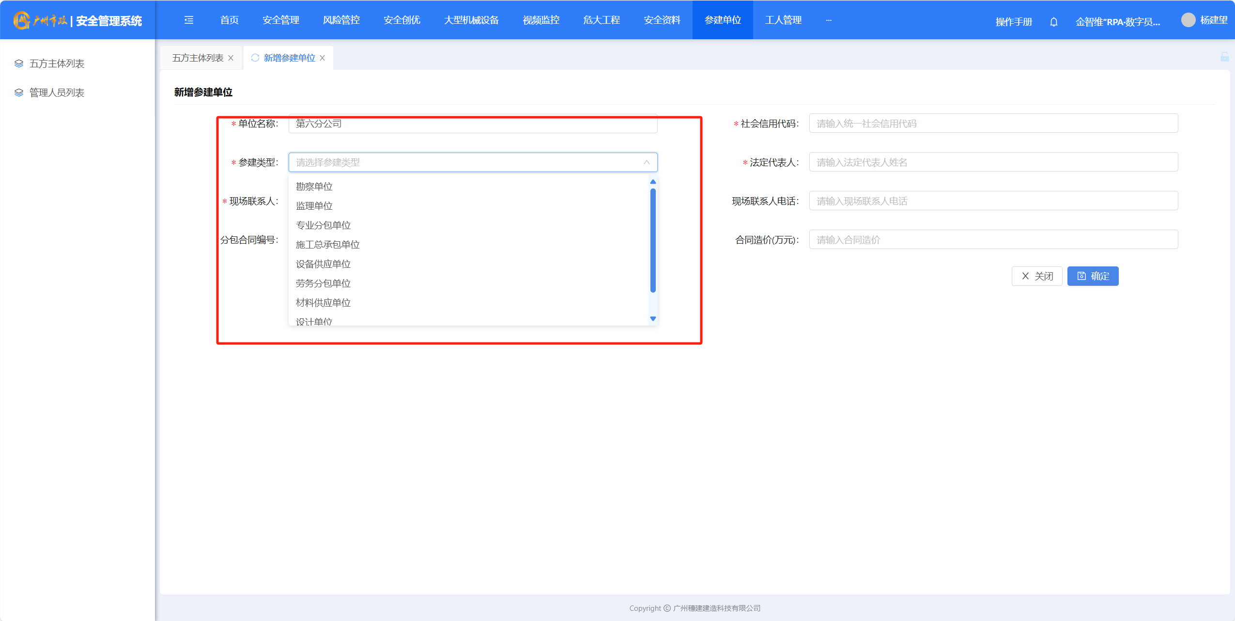1235x621 pixels.
Task: Select 监理单位 from the dropdown list
Action: click(x=314, y=206)
